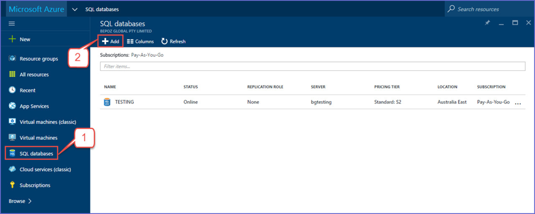Click the TESTING database icon
The height and width of the screenshot is (214, 535).
(x=108, y=102)
